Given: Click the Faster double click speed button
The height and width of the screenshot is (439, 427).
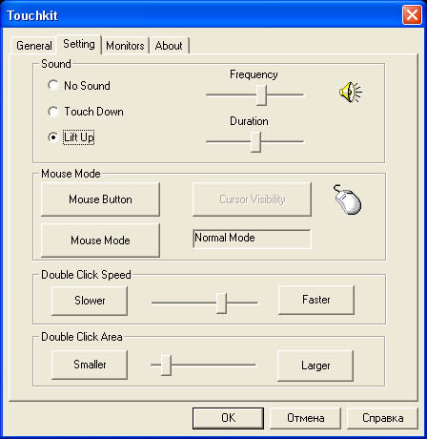Looking at the screenshot, I should click(x=316, y=300).
